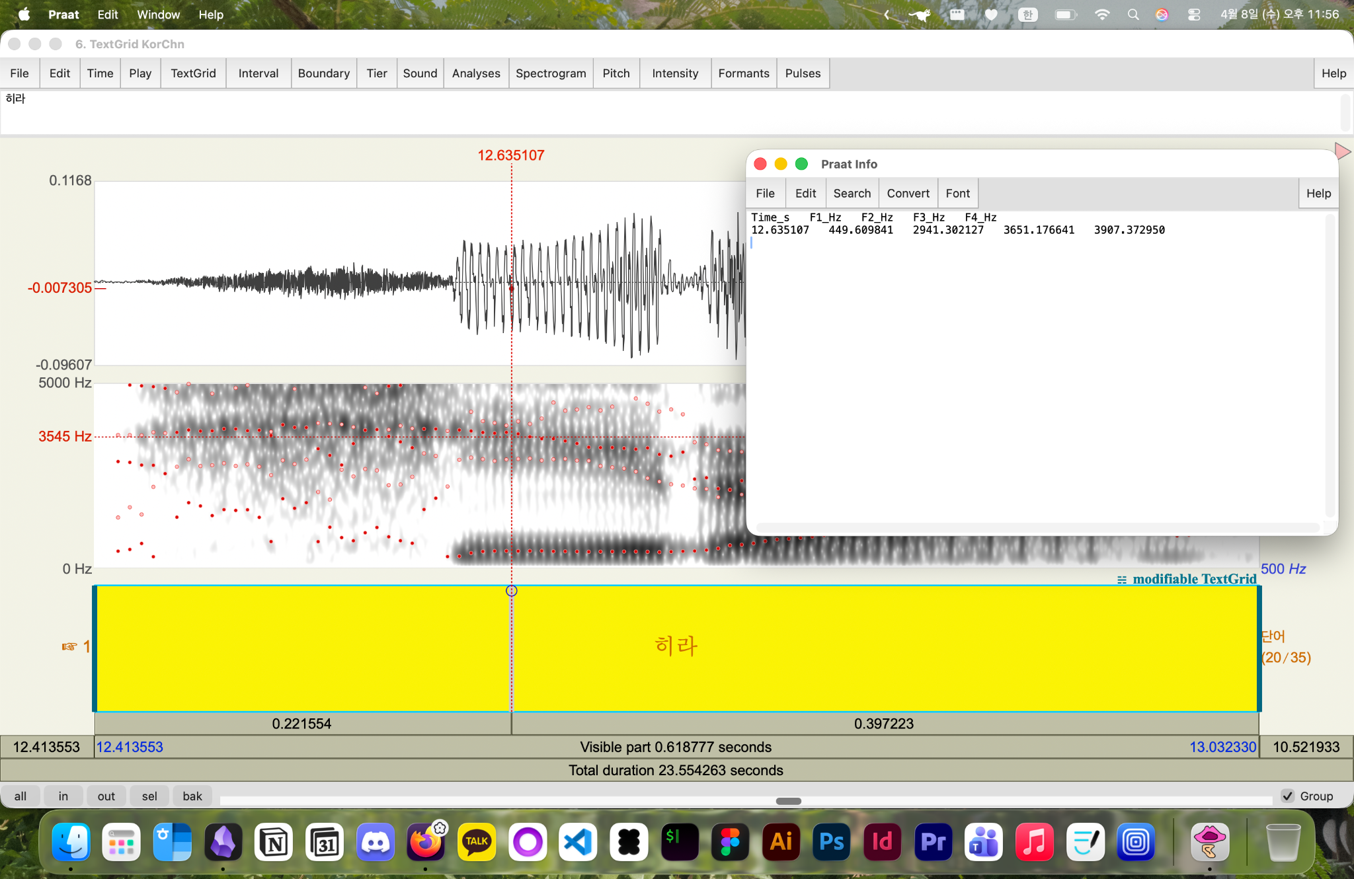
Task: Open the Convert menu in Praat Info
Action: pos(908,193)
